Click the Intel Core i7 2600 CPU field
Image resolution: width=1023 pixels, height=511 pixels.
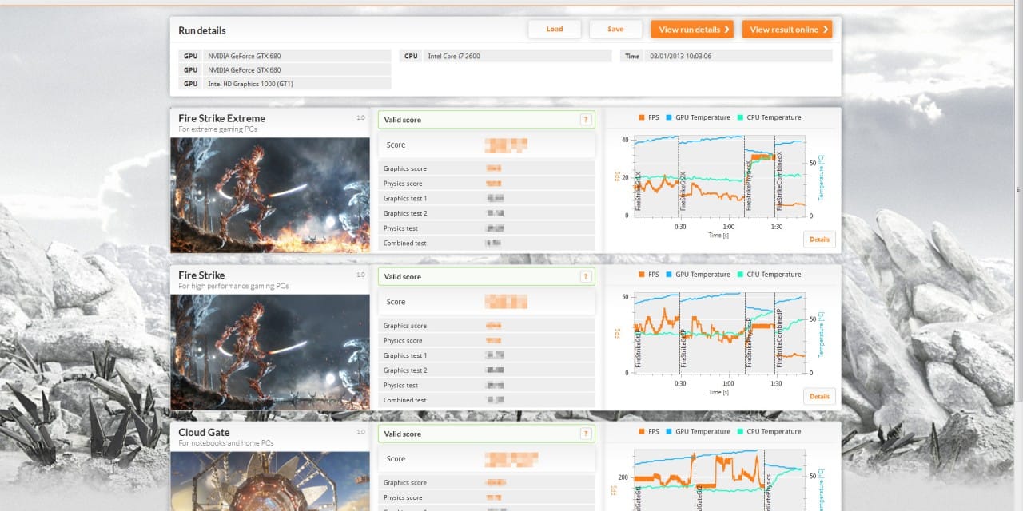[517, 57]
